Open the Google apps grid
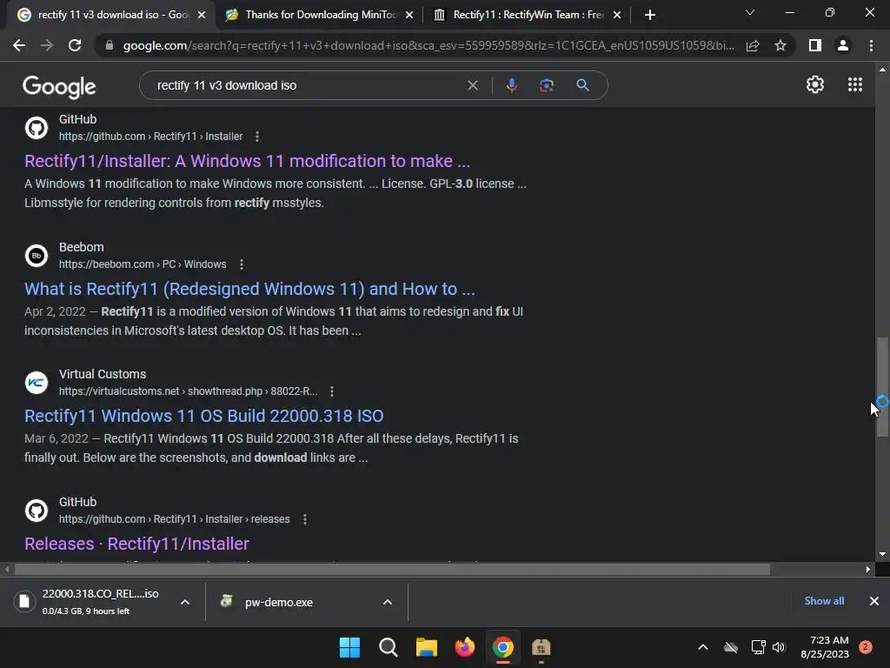This screenshot has height=668, width=890. [x=855, y=84]
